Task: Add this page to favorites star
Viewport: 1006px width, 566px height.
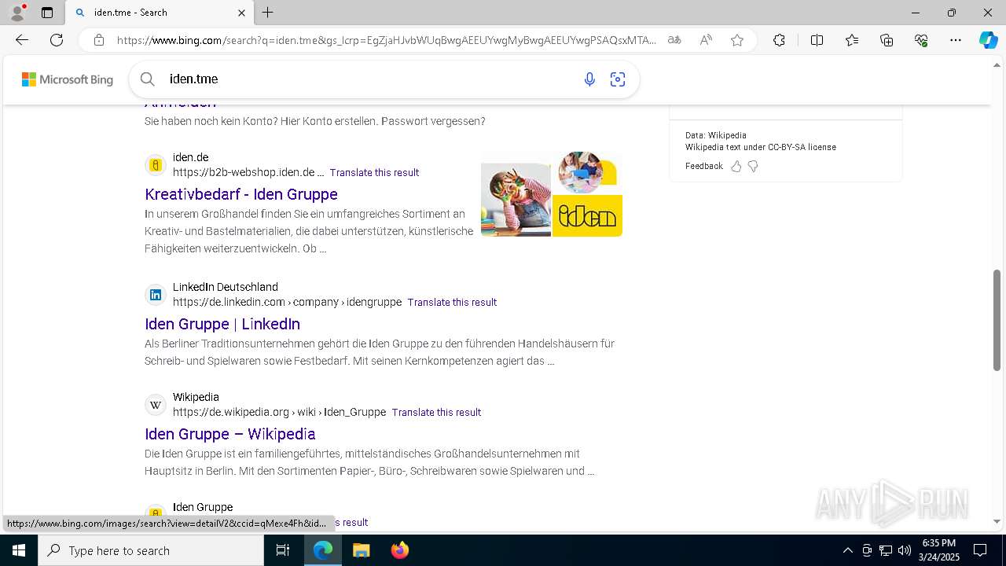Action: (737, 40)
